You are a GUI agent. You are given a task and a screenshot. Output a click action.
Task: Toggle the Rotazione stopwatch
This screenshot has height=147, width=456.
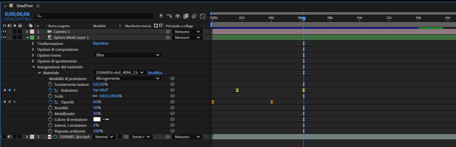pyautogui.click(x=50, y=90)
